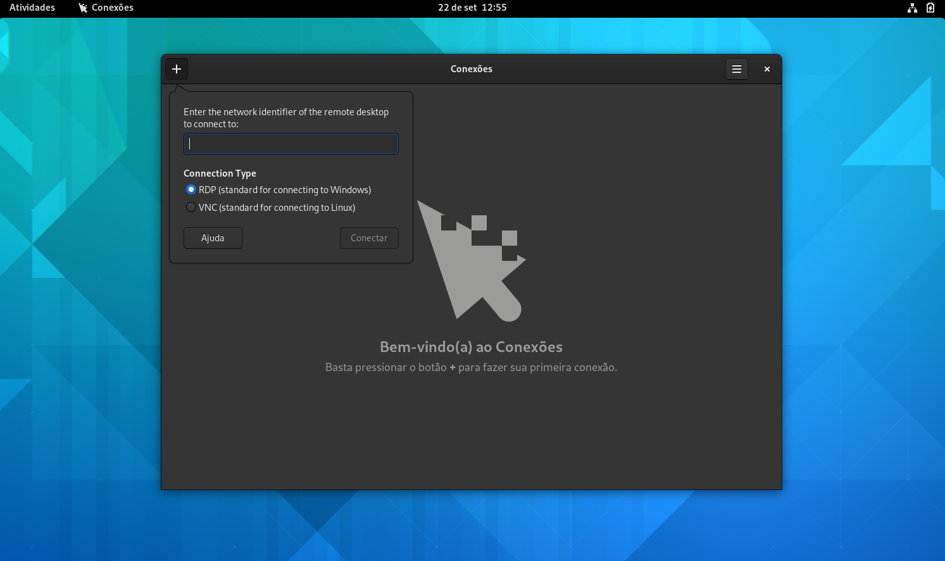Switch to VNC standard for Linux option
The height and width of the screenshot is (561, 945).
click(x=191, y=207)
